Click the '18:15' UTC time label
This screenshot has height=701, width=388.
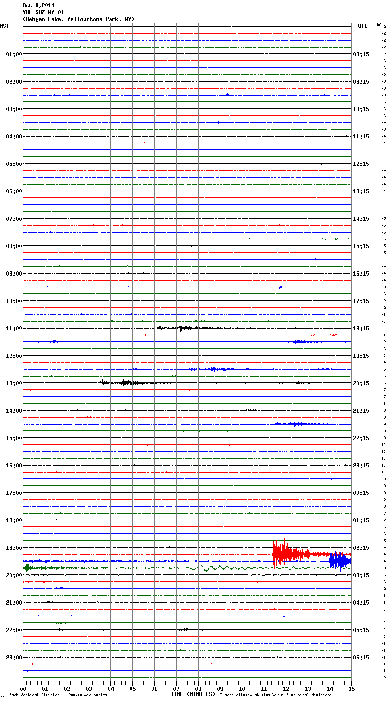pos(361,328)
